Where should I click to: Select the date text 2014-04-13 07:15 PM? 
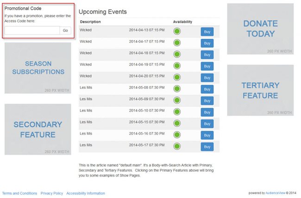click(147, 30)
